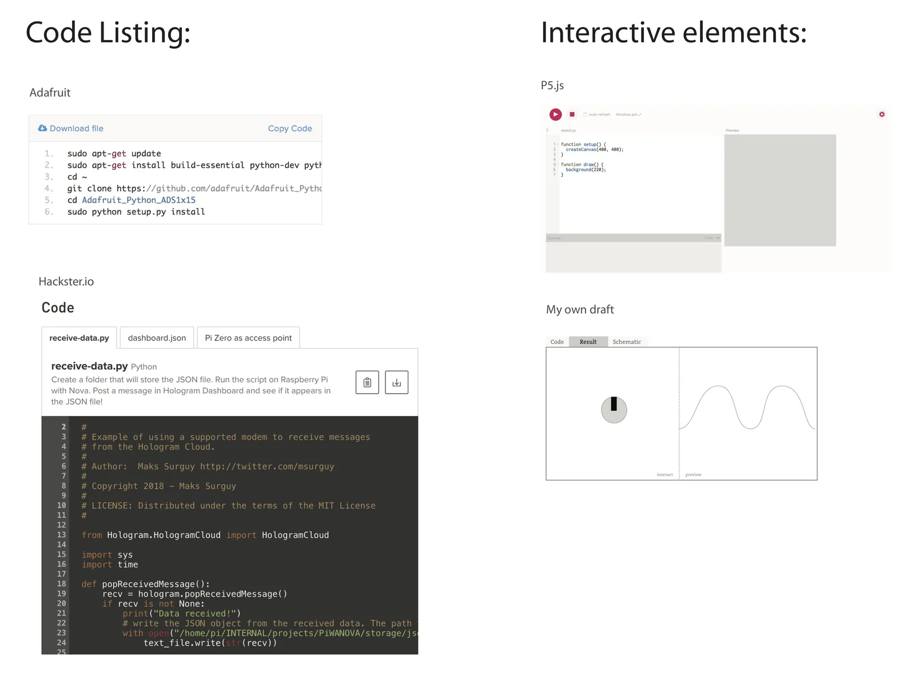This screenshot has width=915, height=697.
Task: Open the 'Pi Zero as access point' tab
Action: (x=248, y=338)
